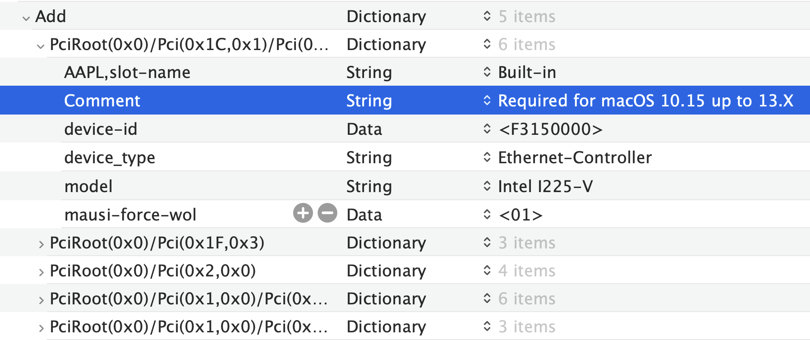Viewport: 810px width, 340px height.
Task: Click the minus icon on mausi-force-wol row
Action: click(x=327, y=213)
